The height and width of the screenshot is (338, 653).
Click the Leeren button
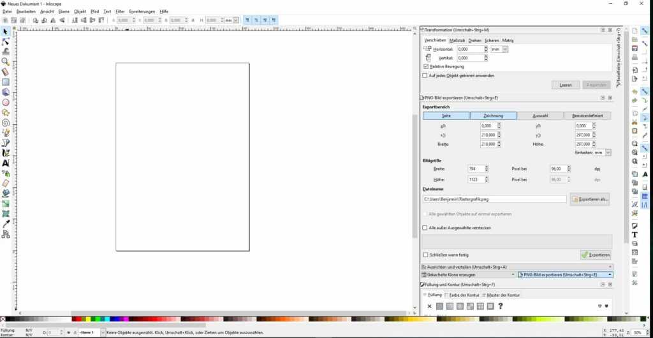click(566, 85)
